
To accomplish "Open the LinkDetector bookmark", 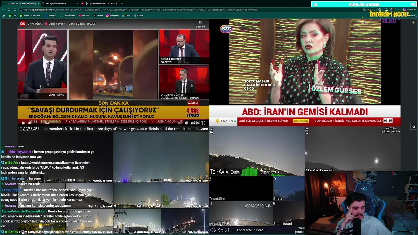I will click(68, 16).
